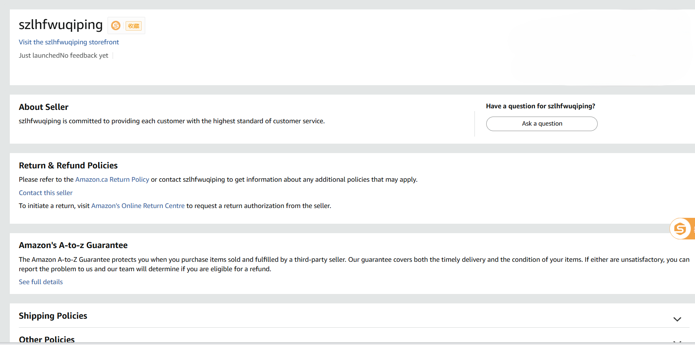
Task: Click the About Seller heading
Action: 44,107
